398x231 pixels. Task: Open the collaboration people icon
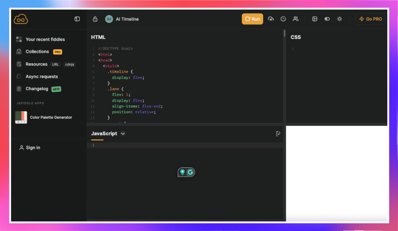[296, 19]
